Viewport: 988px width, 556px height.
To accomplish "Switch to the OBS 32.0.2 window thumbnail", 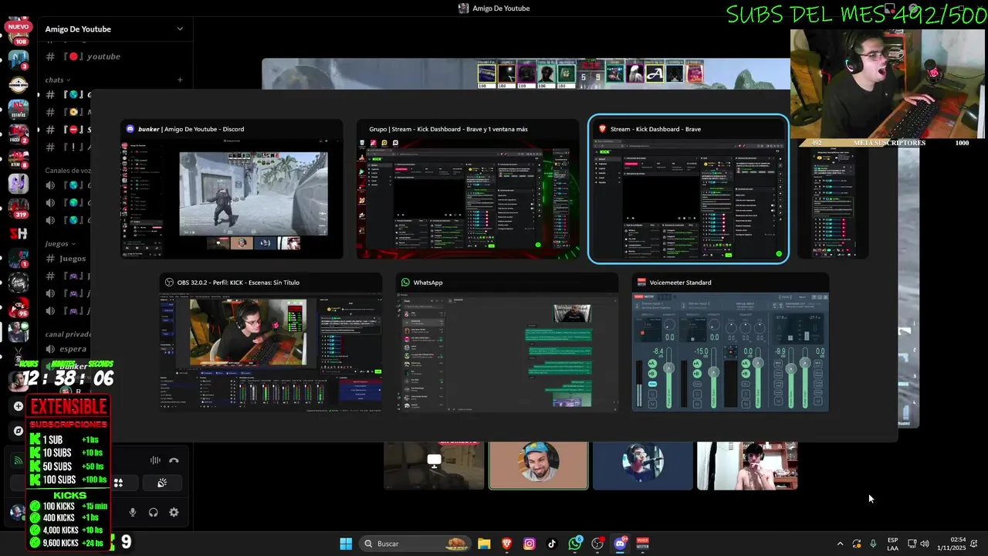I will coord(271,343).
